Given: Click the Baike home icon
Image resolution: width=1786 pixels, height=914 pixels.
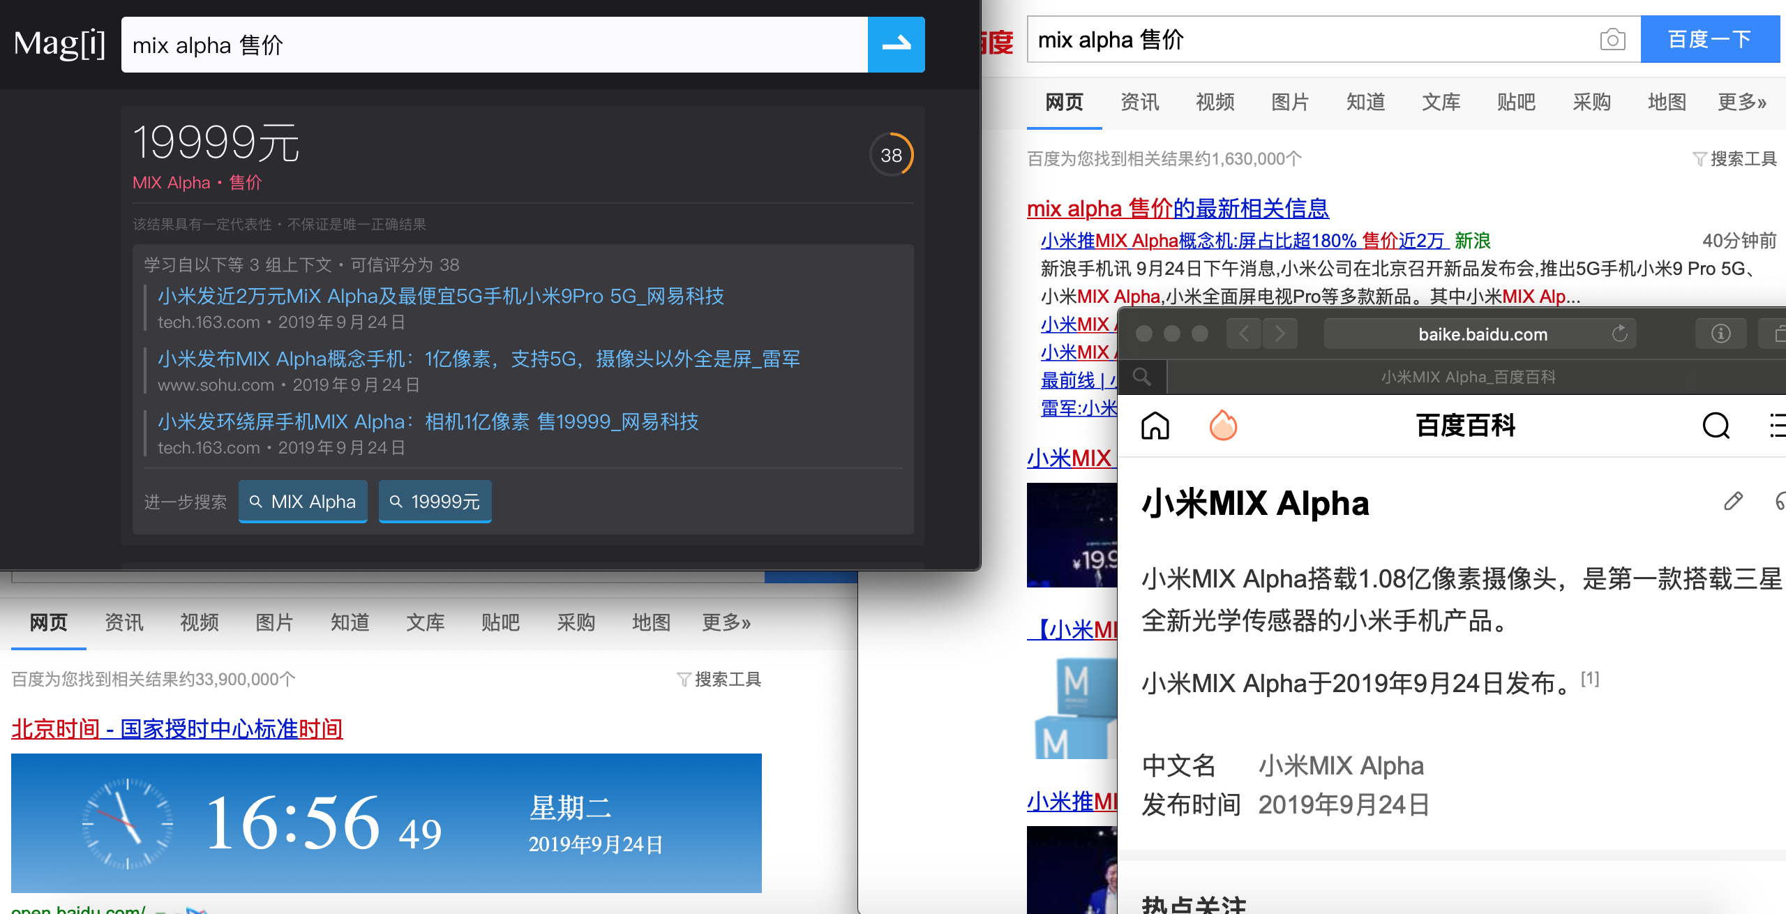Looking at the screenshot, I should point(1155,426).
